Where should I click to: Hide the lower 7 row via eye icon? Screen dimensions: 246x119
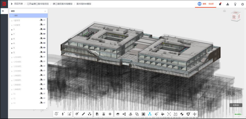click(44, 34)
